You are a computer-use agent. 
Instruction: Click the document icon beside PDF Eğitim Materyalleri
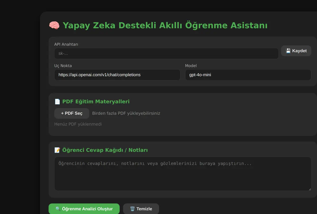click(57, 102)
